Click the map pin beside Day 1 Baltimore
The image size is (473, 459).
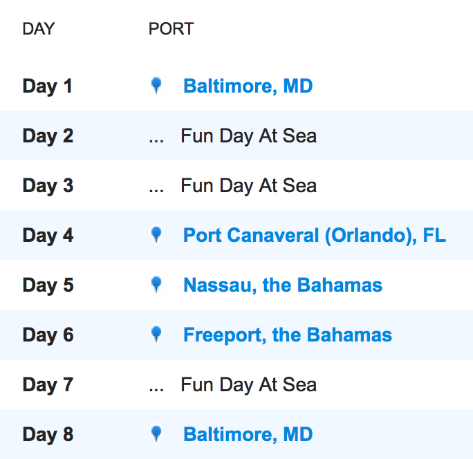(x=156, y=85)
